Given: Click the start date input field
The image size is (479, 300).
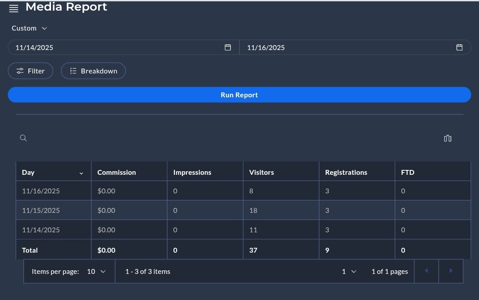Looking at the screenshot, I should point(111,47).
